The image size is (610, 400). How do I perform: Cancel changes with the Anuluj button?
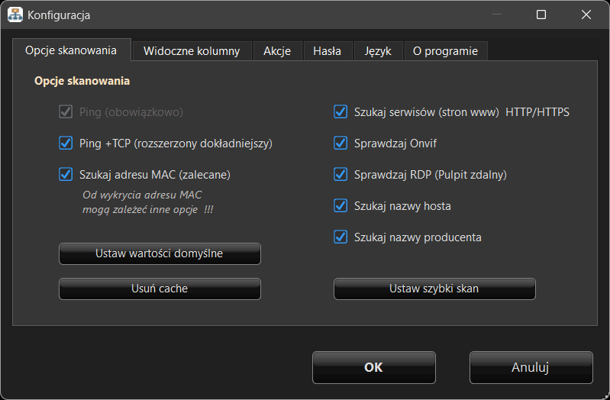click(x=531, y=367)
